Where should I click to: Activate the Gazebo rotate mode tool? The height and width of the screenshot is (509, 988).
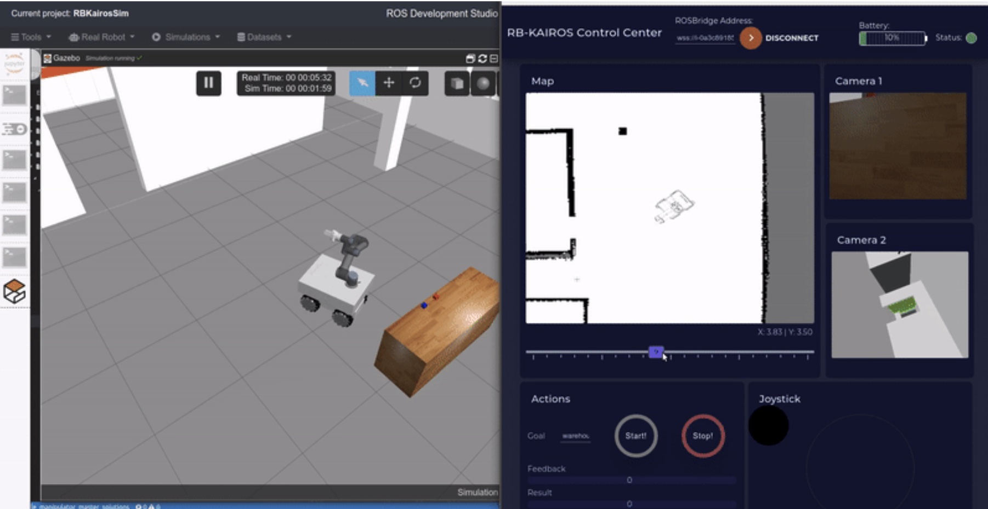point(415,83)
